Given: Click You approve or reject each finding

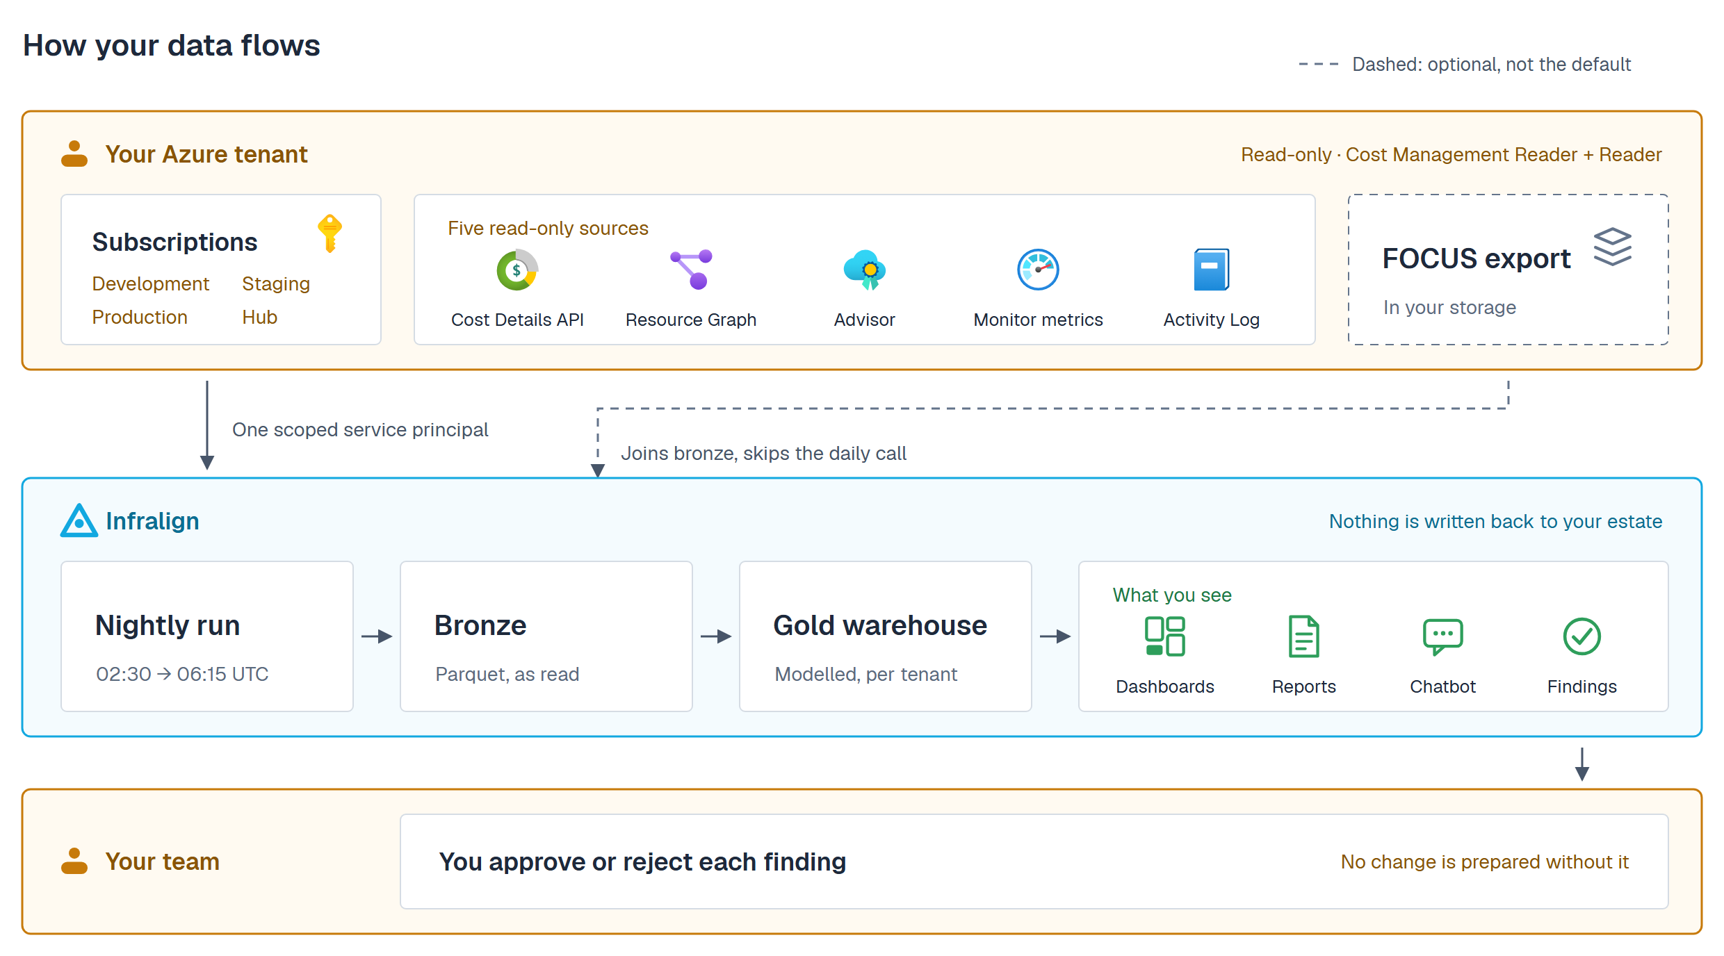Looking at the screenshot, I should (x=642, y=862).
